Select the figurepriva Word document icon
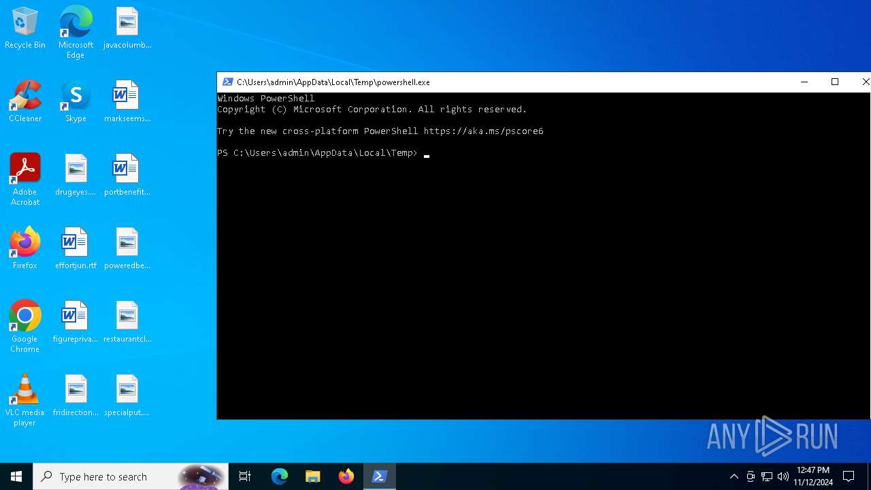Screen dimensions: 871x490 click(76, 323)
